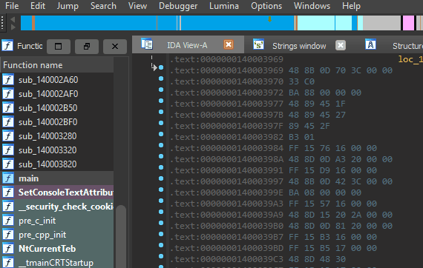Click the Functions panel icon
The height and width of the screenshot is (268, 423).
click(x=7, y=45)
